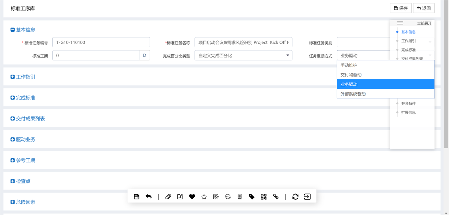Expand the 驱动业务 section
Viewport: 449px width, 215px height.
tap(13, 140)
